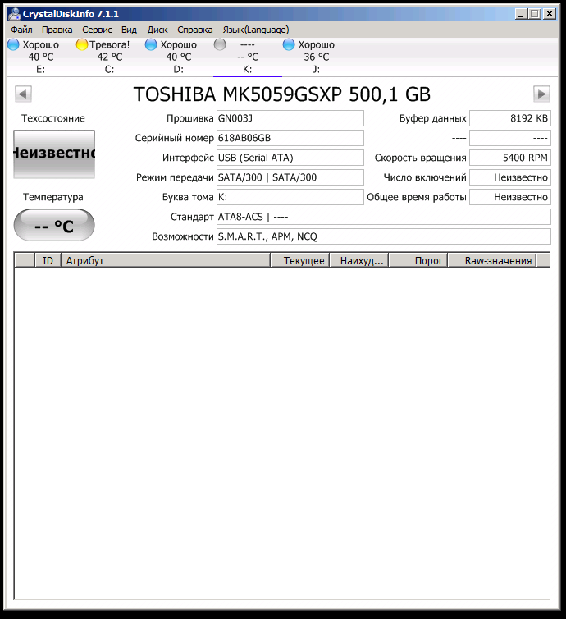Click the Возможности field S.M.A.R.T., APM, NCQ
The width and height of the screenshot is (566, 619).
383,236
